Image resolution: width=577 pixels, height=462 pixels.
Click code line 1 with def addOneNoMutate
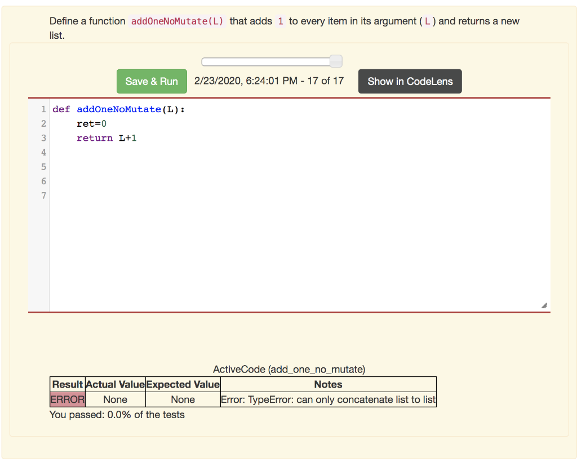point(118,109)
